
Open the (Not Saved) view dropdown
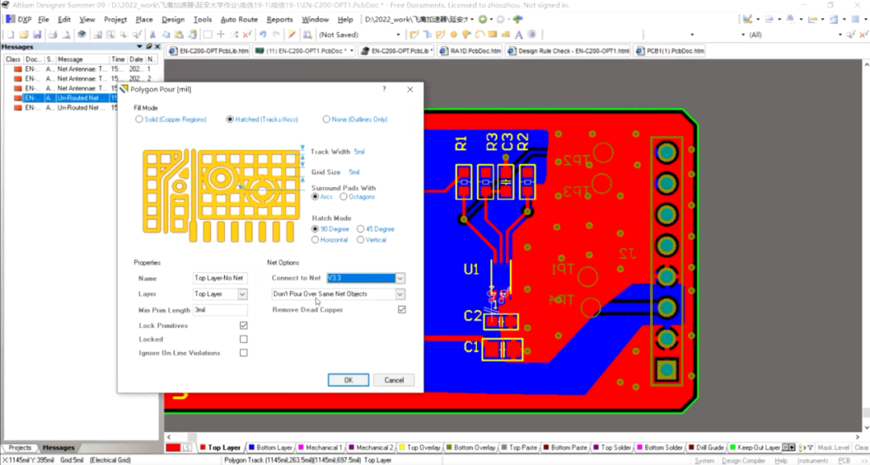398,35
